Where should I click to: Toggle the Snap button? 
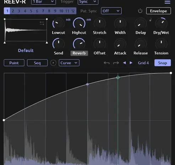coord(163,63)
